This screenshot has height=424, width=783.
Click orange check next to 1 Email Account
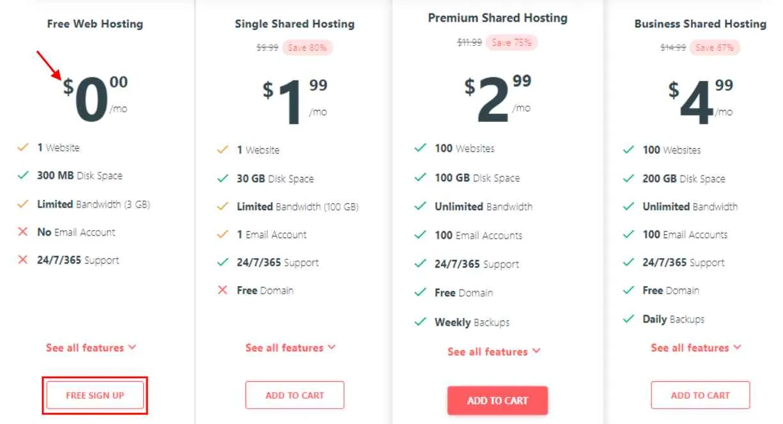[x=222, y=234]
